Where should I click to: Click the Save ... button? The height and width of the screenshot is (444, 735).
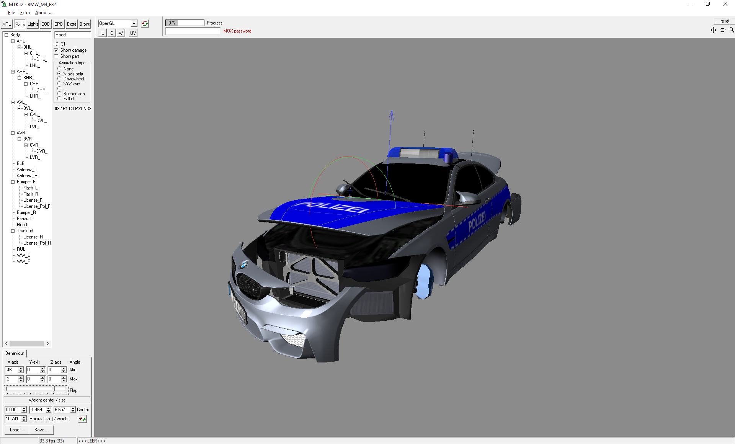(41, 430)
